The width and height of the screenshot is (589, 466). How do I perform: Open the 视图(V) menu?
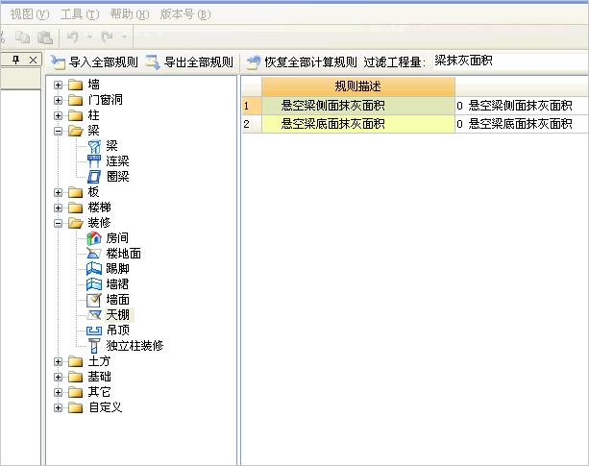point(29,14)
